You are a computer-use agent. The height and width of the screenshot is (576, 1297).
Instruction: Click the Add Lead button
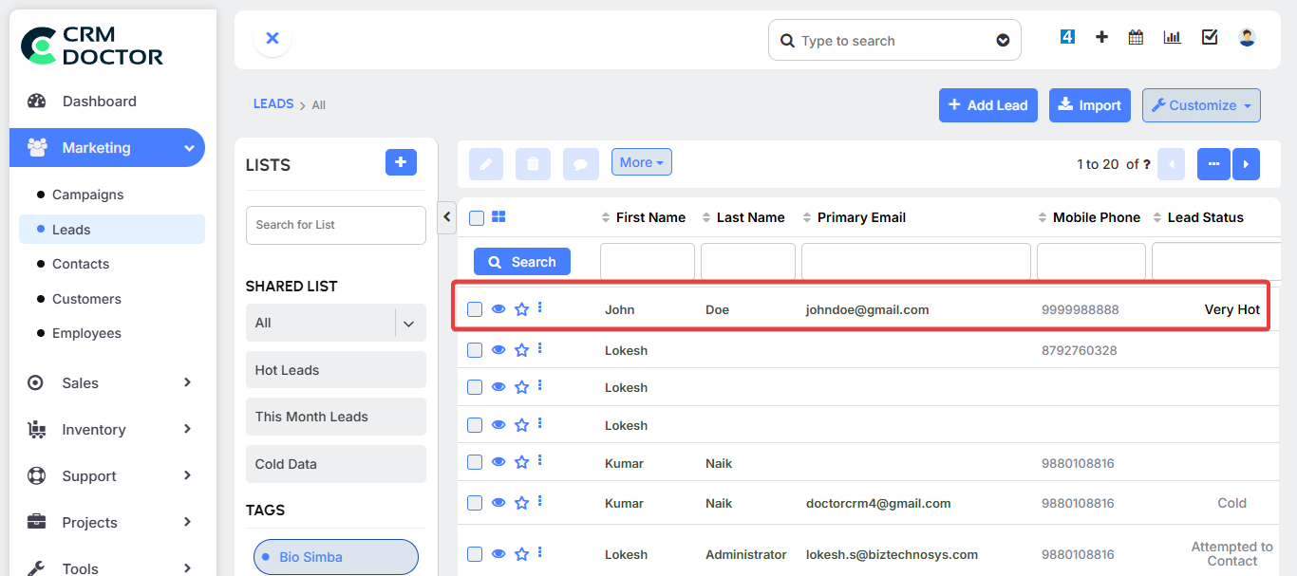tap(987, 105)
